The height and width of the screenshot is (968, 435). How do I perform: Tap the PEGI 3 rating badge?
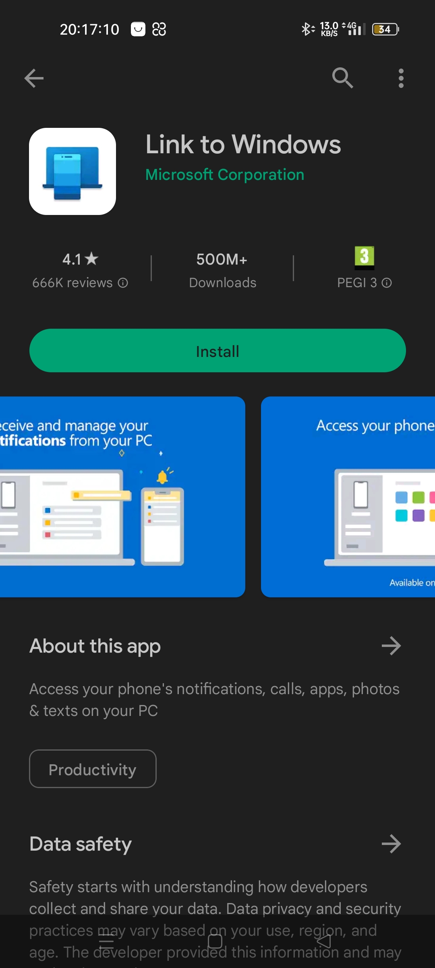[365, 257]
